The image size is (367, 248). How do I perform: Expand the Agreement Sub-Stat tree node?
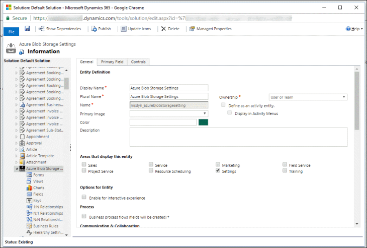pyautogui.click(x=17, y=131)
